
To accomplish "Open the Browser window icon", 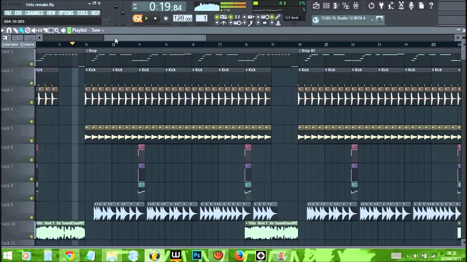I will 346,6.
